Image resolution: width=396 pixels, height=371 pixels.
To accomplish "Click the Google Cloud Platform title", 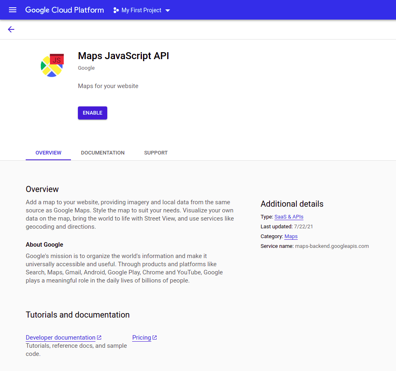I will 64,10.
